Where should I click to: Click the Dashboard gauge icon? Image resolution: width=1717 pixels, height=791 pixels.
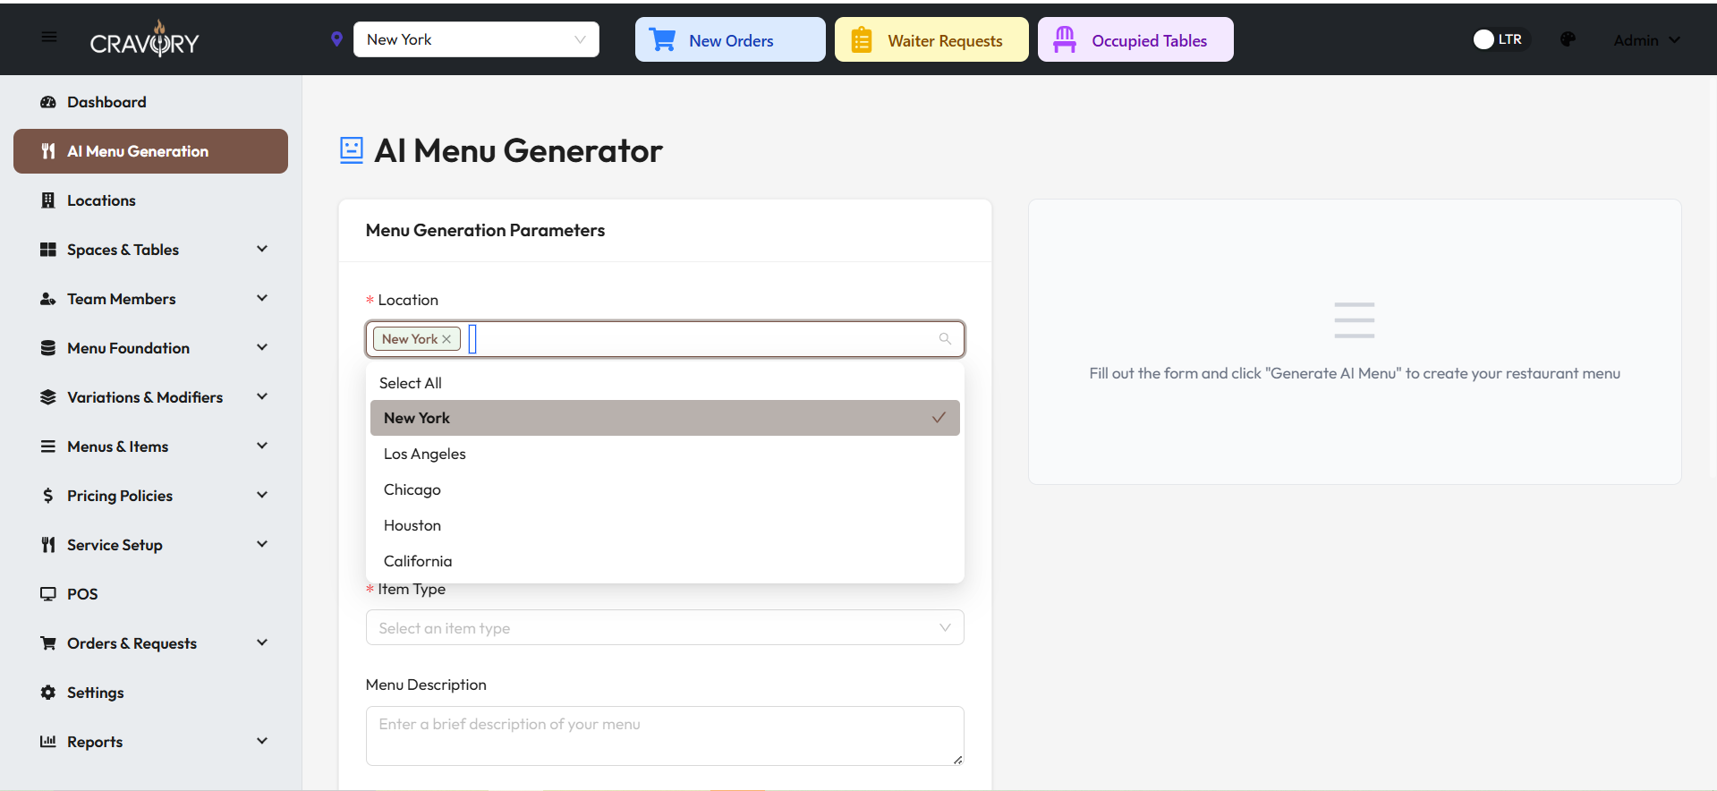[x=48, y=102]
